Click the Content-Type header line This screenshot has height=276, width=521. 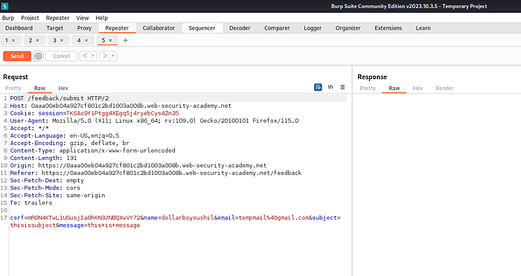coord(92,150)
